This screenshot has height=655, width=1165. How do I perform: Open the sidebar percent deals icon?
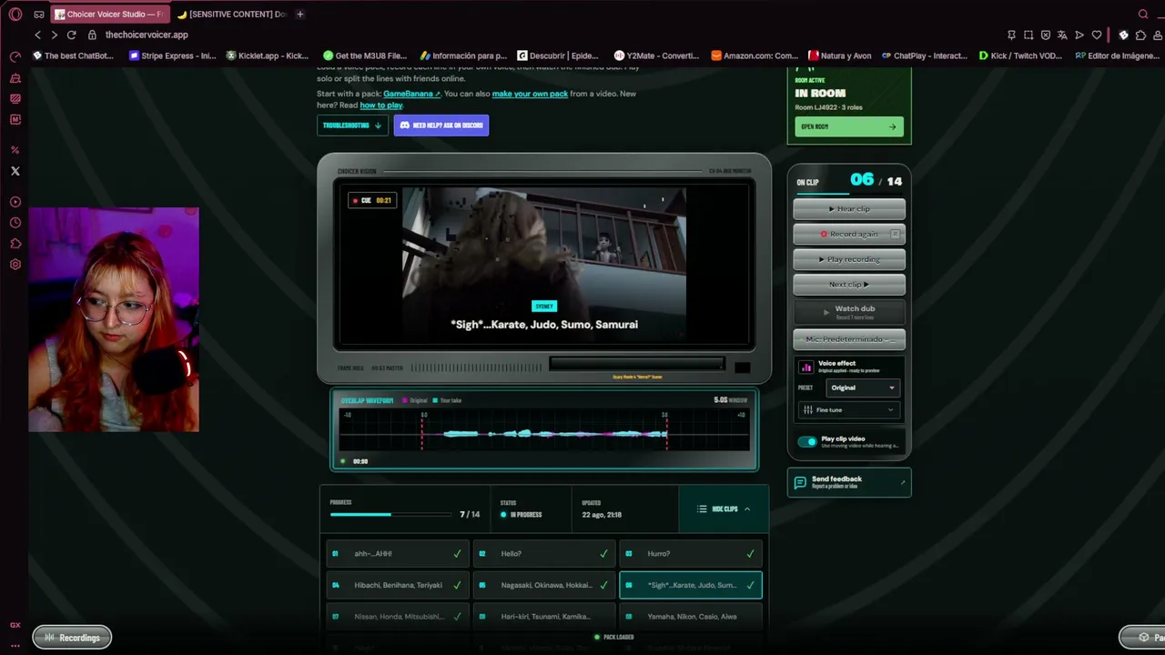coord(15,150)
